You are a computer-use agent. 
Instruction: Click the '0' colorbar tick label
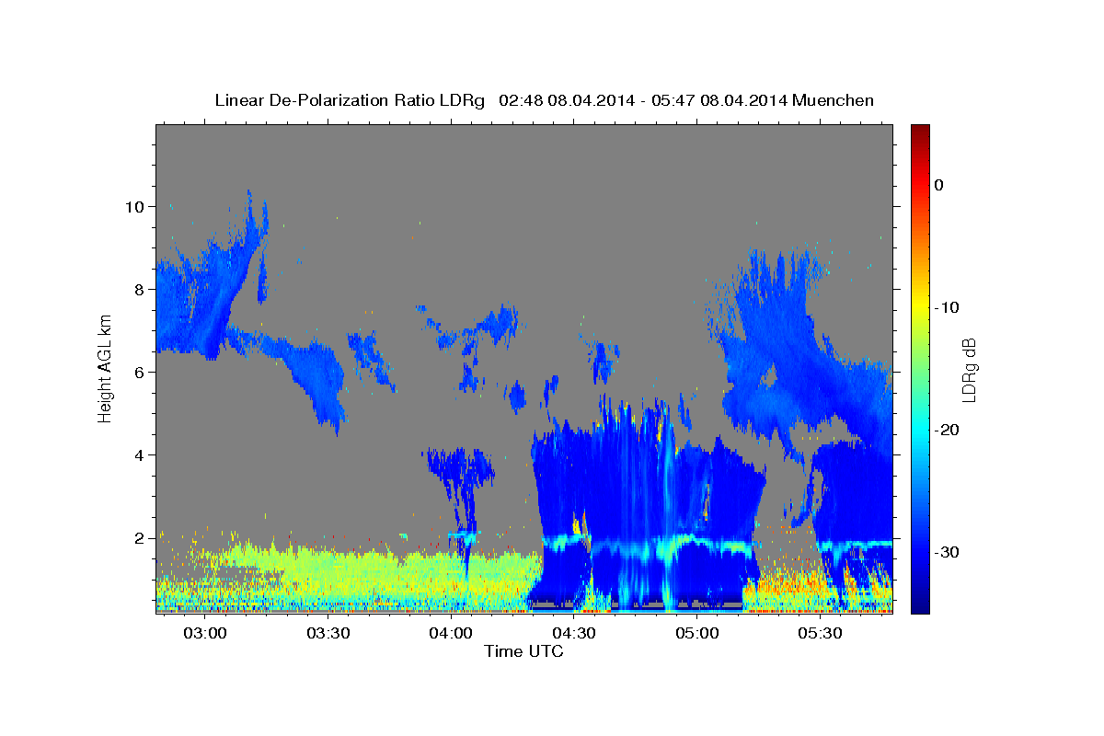939,185
